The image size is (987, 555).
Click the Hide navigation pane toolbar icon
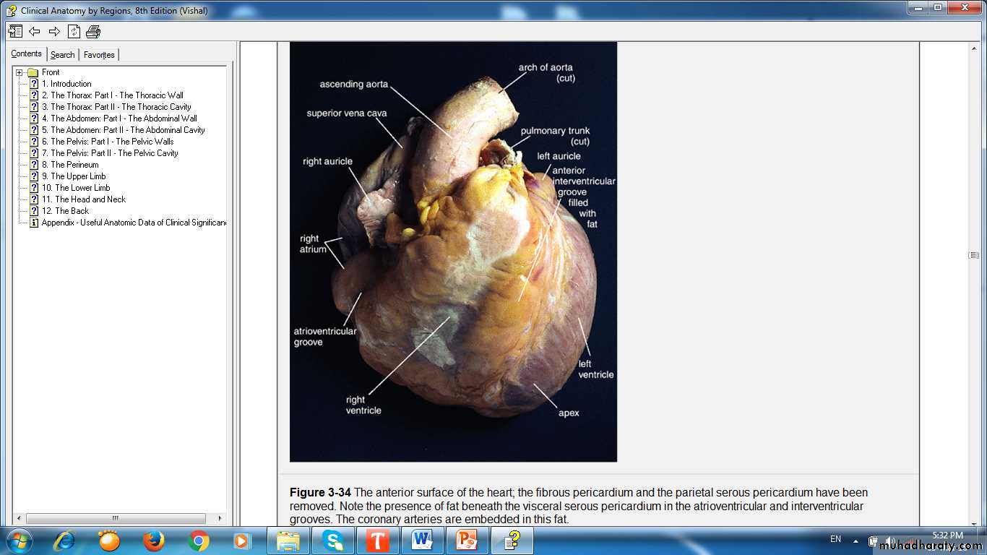(x=15, y=31)
